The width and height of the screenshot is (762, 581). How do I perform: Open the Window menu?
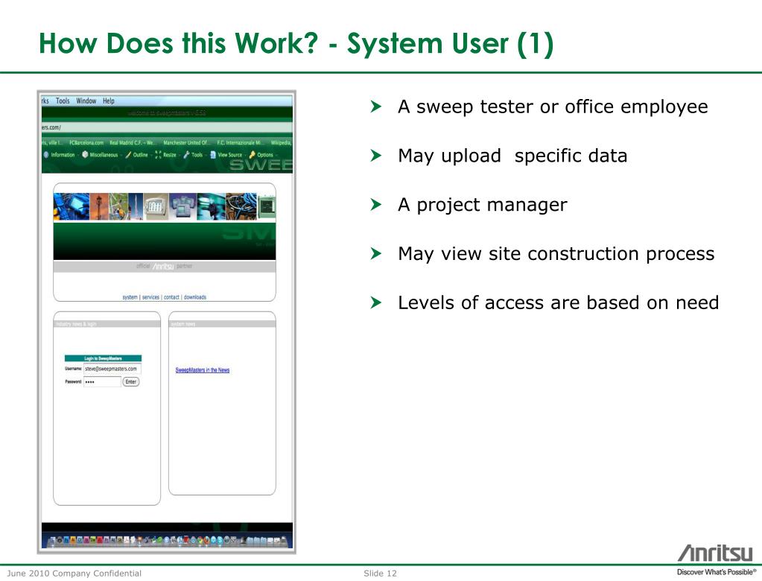tap(86, 101)
